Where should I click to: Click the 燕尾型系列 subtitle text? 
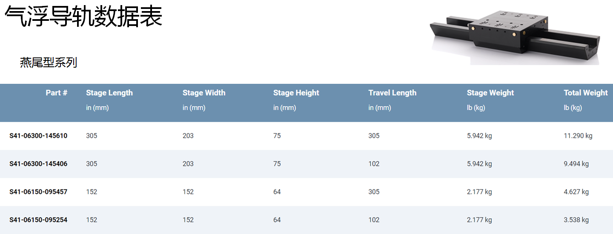click(x=48, y=63)
